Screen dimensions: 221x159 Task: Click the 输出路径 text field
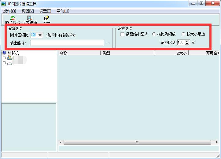pyautogui.click(x=67, y=43)
